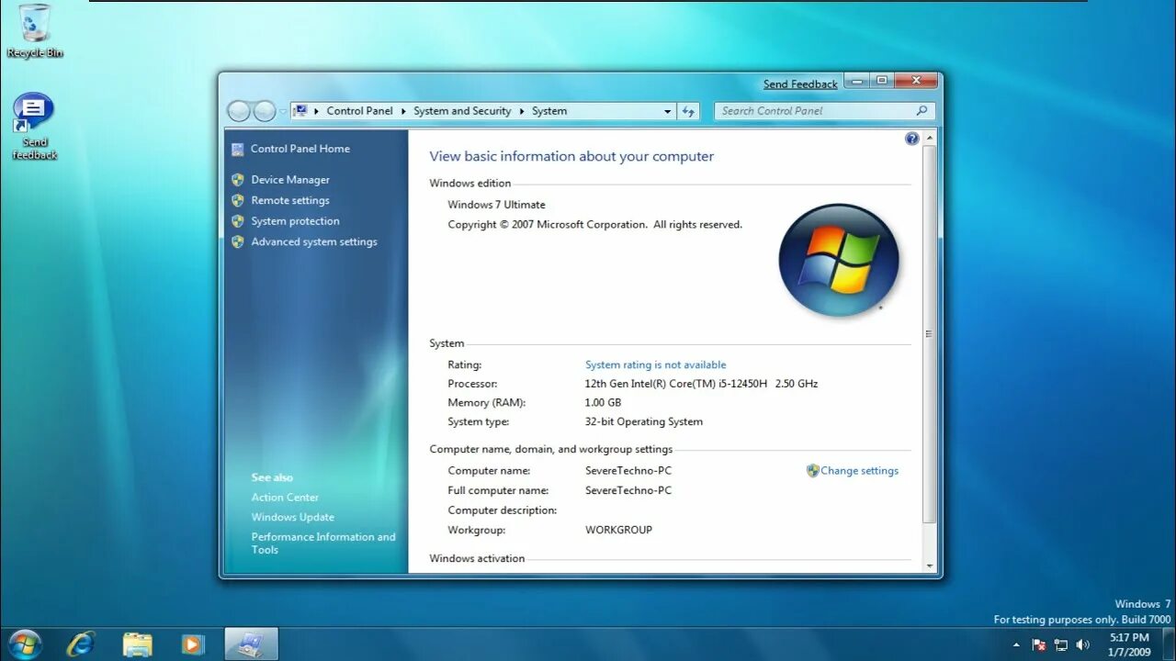Screen dimensions: 1176x661
Task: Click the shield icon next to Device Manager
Action: coord(238,180)
